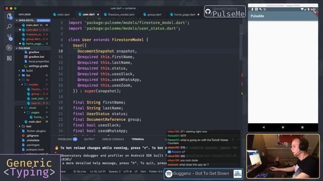Screen dimensions: 323x181
Task: Click the unsaved dot on home_page.dart tab
Action: point(198,15)
